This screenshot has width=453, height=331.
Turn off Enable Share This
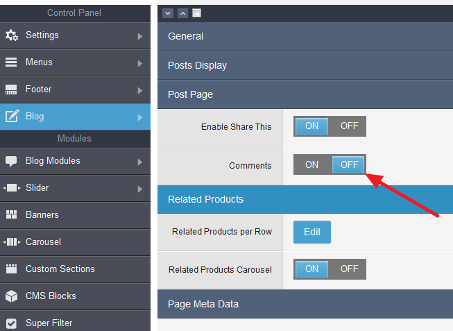coord(348,126)
